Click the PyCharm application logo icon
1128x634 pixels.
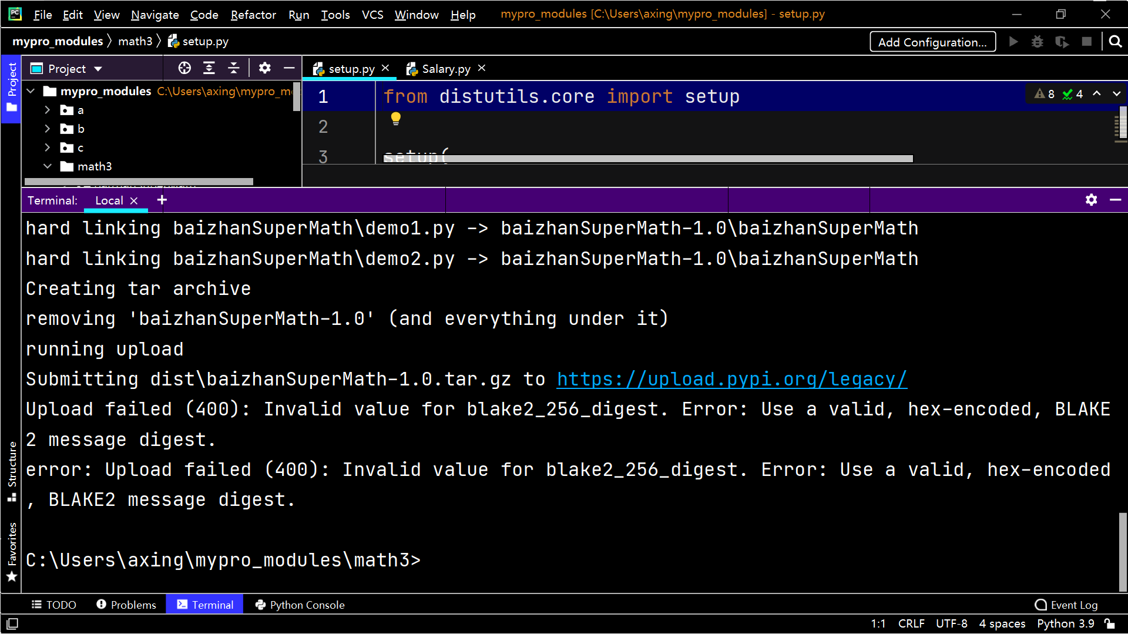(15, 14)
